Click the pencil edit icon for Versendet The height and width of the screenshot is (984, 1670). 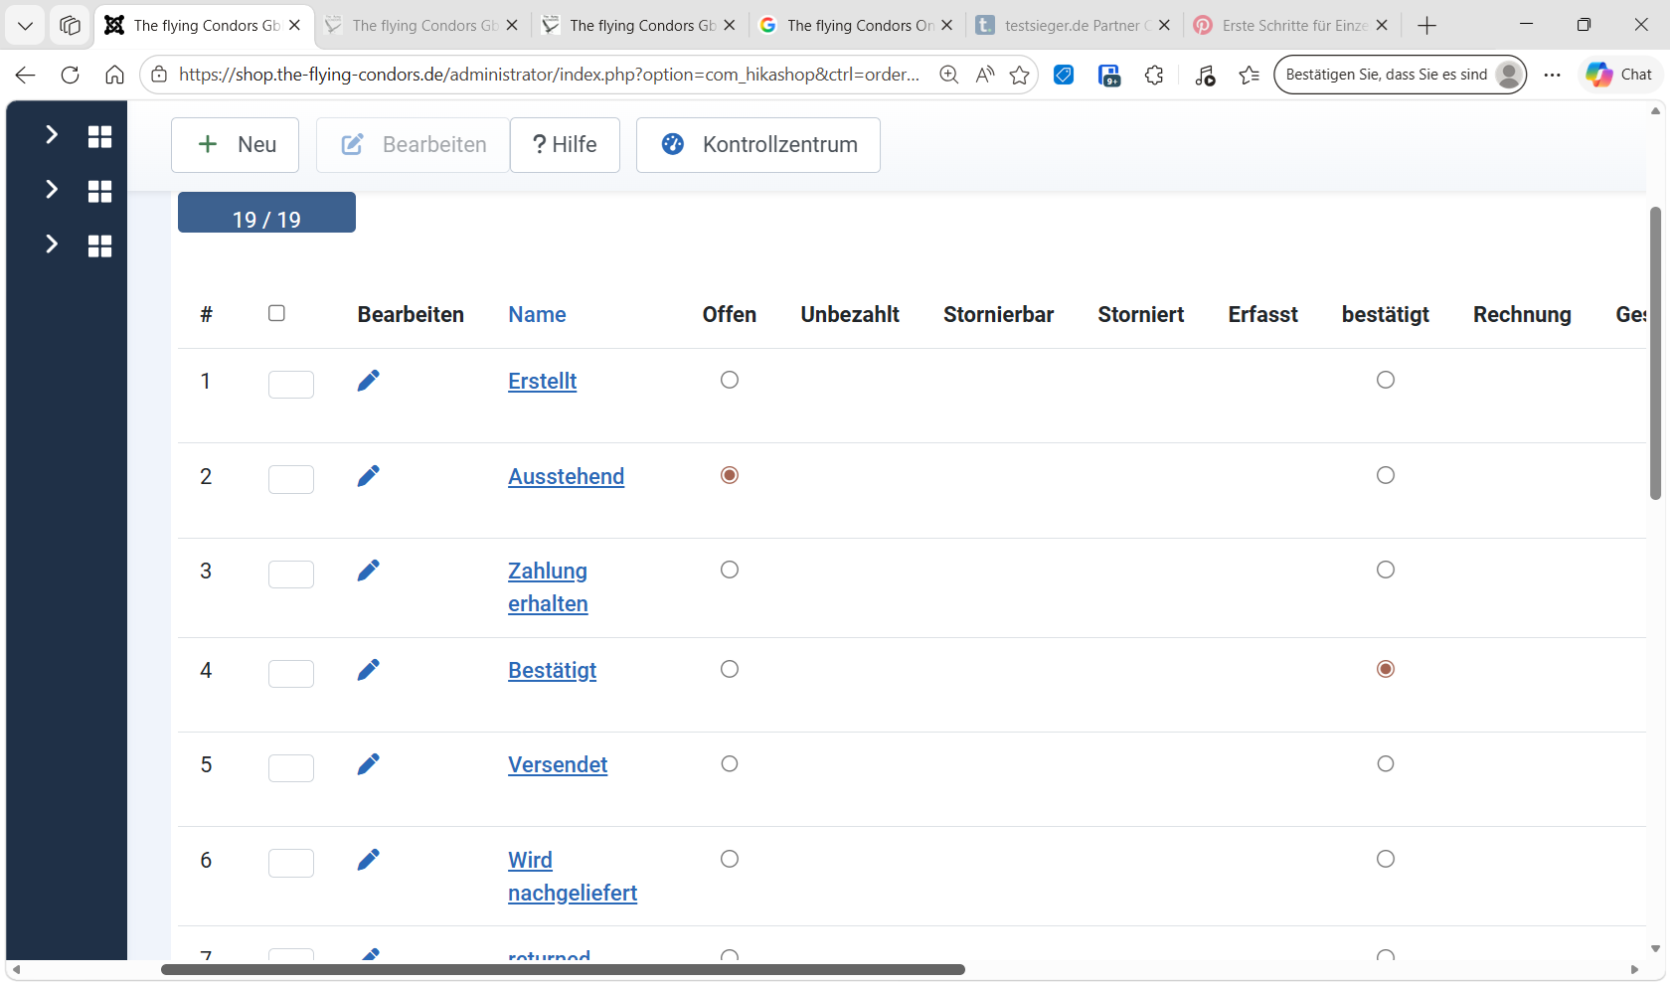point(368,764)
